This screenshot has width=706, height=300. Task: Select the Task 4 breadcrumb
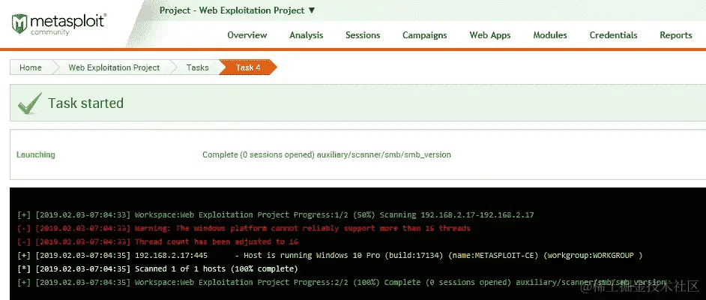pyautogui.click(x=248, y=67)
